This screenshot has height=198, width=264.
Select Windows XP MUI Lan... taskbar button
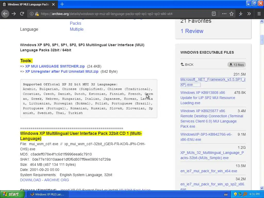click(48, 194)
